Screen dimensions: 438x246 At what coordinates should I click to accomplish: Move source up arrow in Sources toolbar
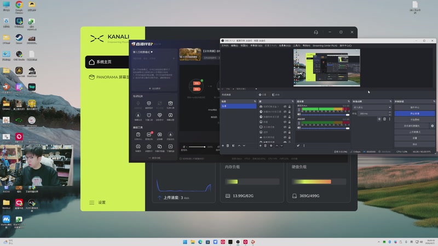pos(277,145)
